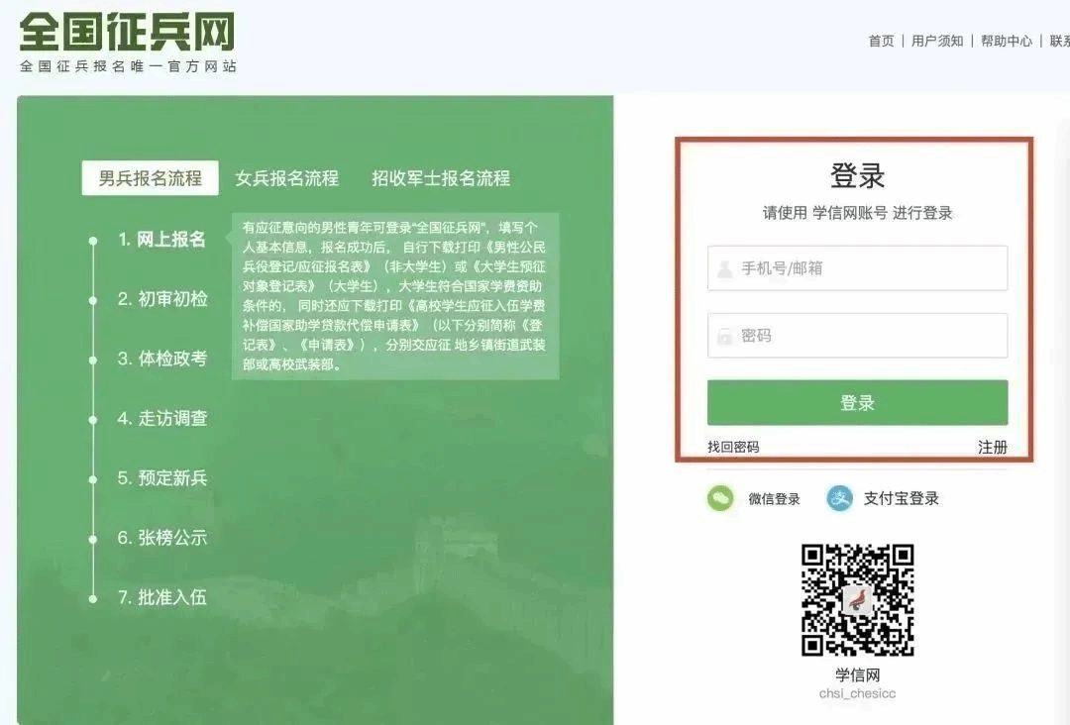Click the 学信网 QR code image

(x=857, y=599)
